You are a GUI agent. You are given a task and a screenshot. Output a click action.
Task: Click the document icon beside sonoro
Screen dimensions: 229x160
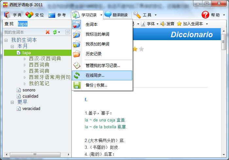(19, 90)
